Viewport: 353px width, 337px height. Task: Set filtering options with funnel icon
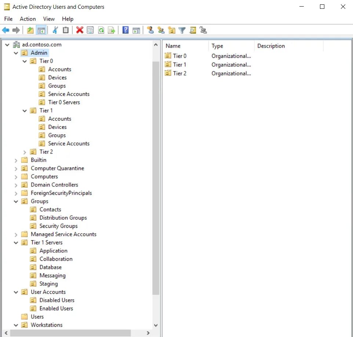point(182,30)
